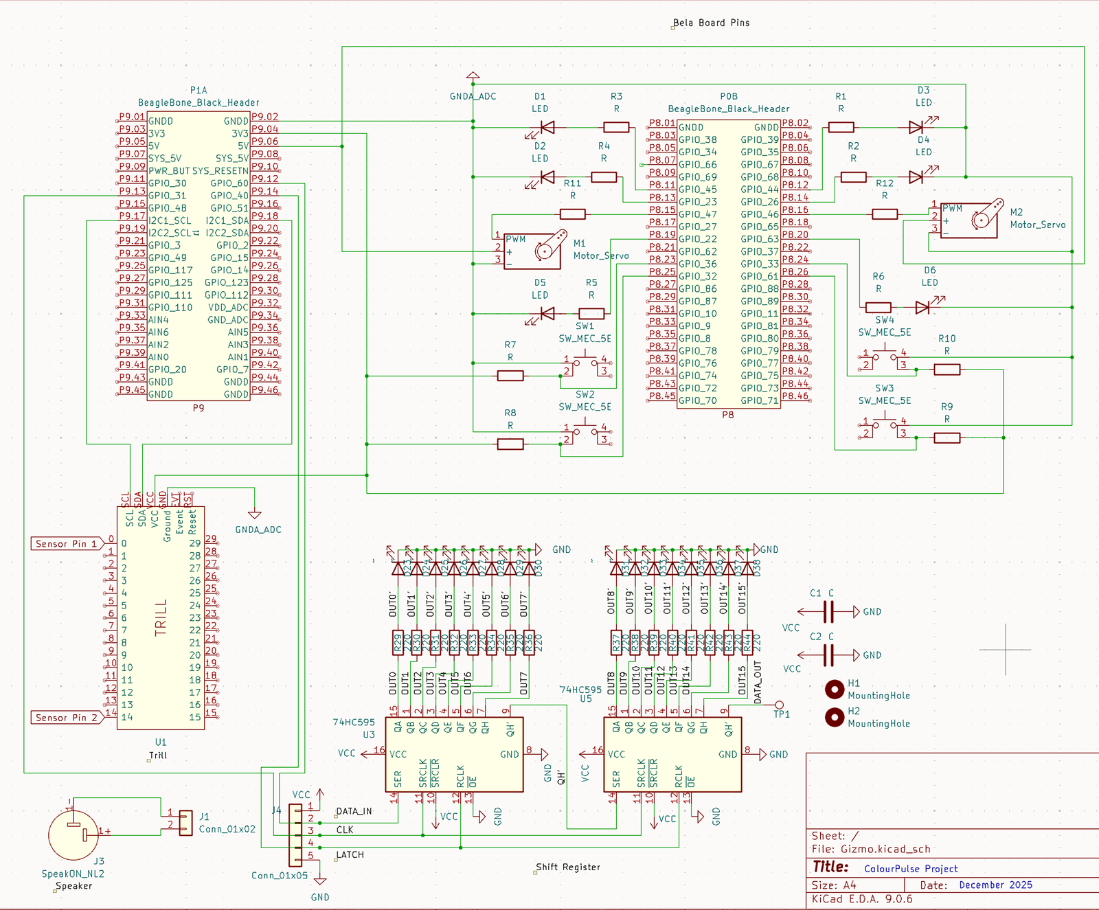Select the D5 LED diode symbol
The height and width of the screenshot is (910, 1099).
[x=547, y=314]
